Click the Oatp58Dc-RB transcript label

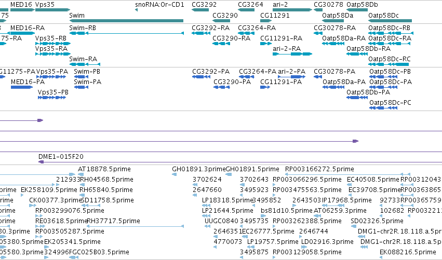(390, 28)
